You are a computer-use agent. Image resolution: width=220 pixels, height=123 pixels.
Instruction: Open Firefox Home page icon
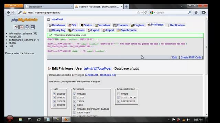coord(196,13)
